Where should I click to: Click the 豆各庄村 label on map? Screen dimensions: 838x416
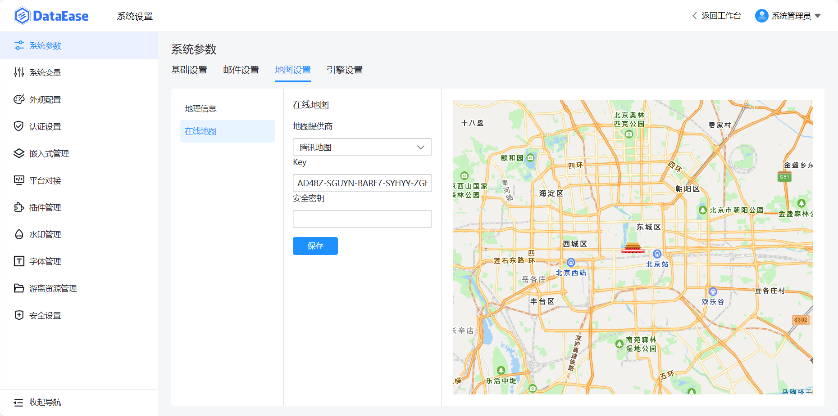770,291
